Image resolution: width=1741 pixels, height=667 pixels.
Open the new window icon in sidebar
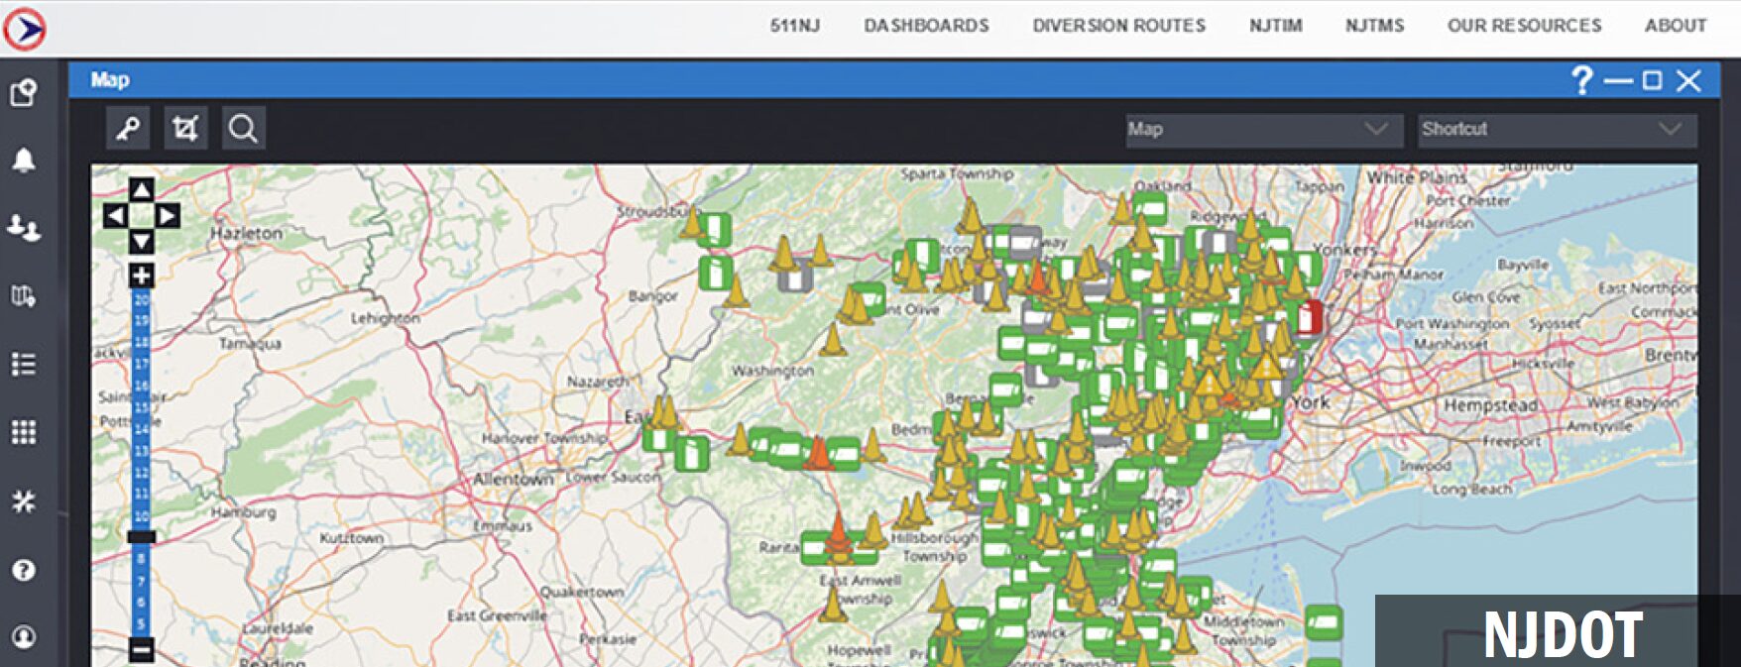24,92
